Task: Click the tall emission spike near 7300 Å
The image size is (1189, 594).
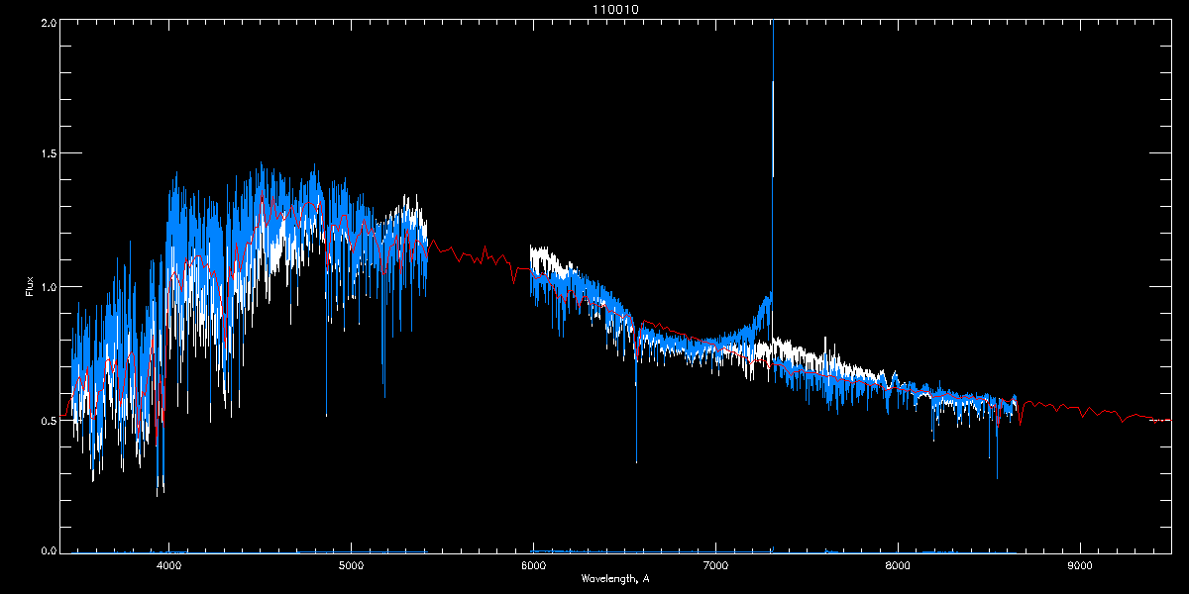Action: (772, 158)
